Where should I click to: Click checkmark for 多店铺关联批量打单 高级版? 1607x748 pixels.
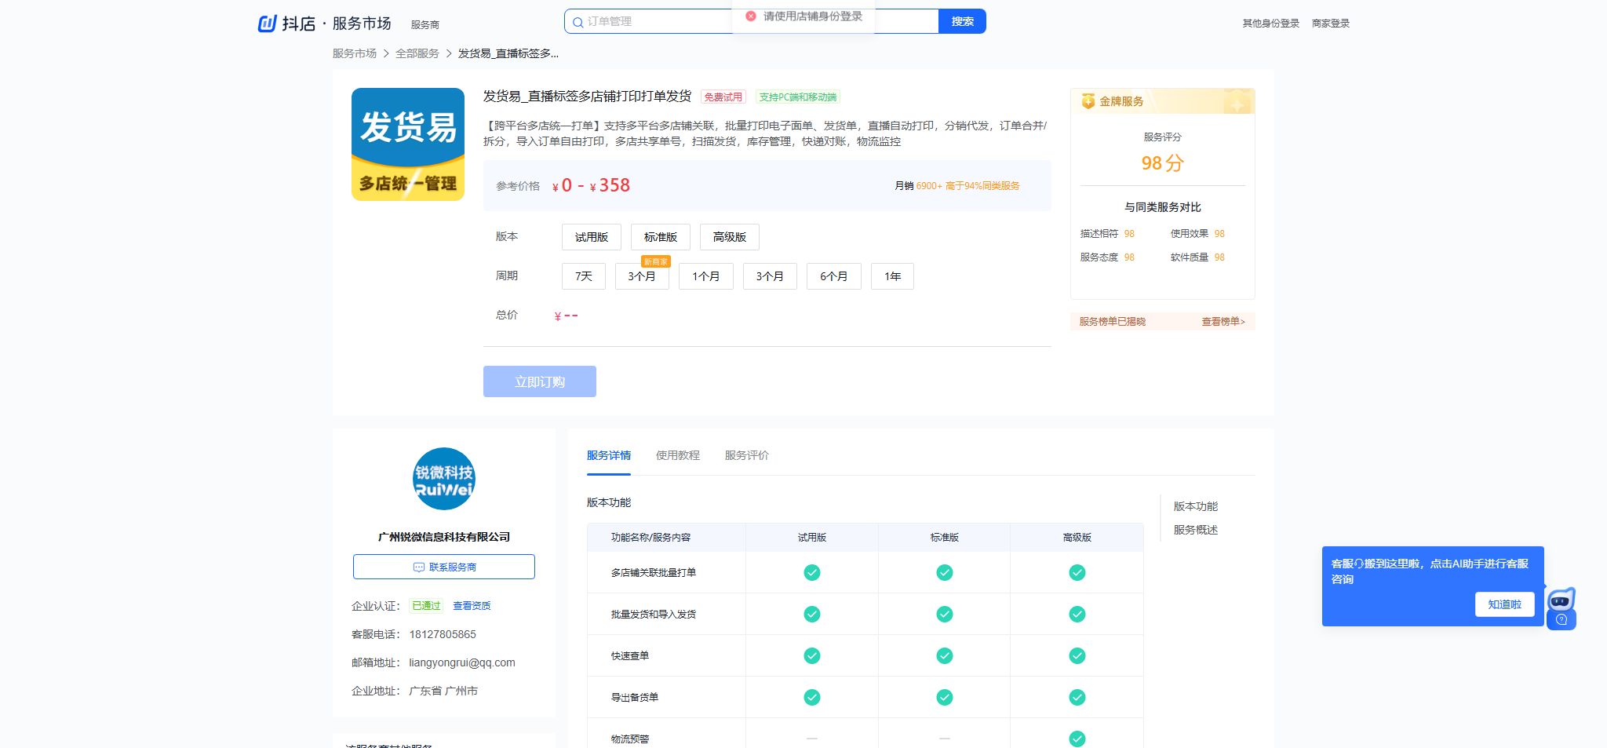point(1077,573)
